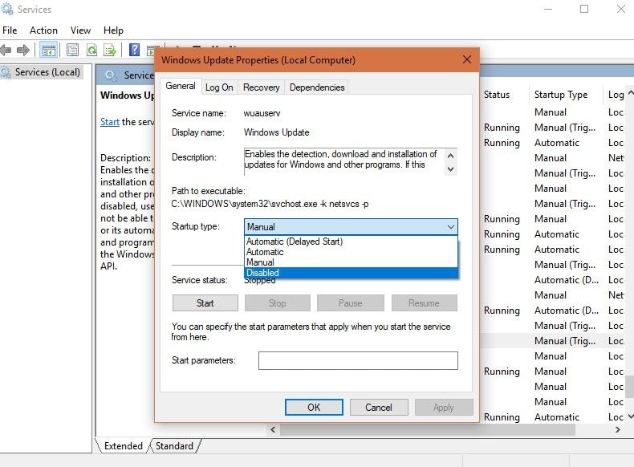Click the Back arrow toolbar icon
634x467 pixels.
[x=6, y=51]
